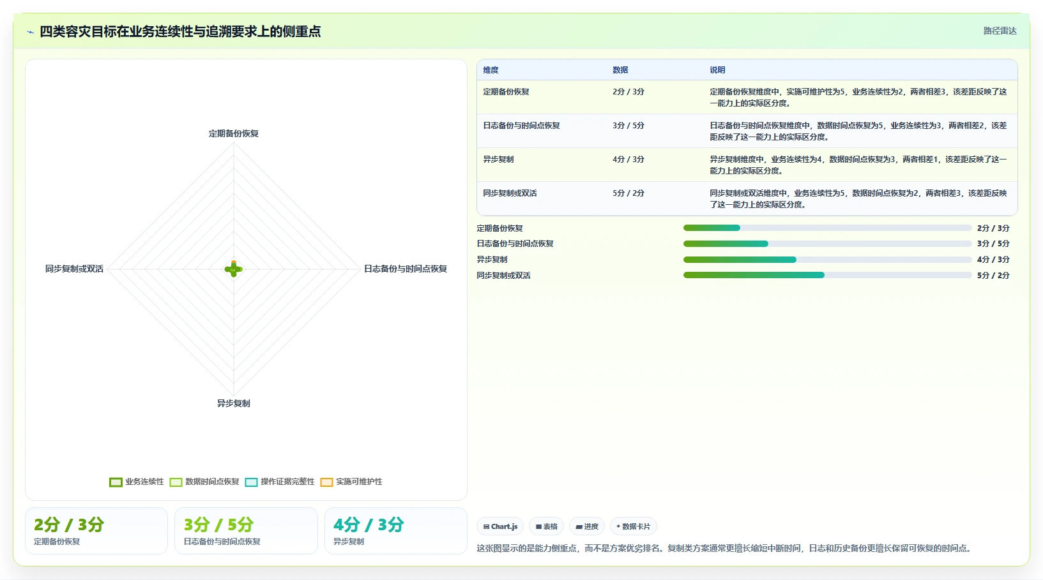The image size is (1043, 580).
Task: Click radar axis label 同步复制或双活
Action: pyautogui.click(x=74, y=269)
